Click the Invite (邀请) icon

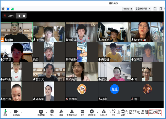pos(61,112)
